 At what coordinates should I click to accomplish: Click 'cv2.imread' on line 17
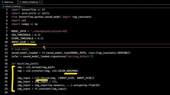[x=33, y=67]
